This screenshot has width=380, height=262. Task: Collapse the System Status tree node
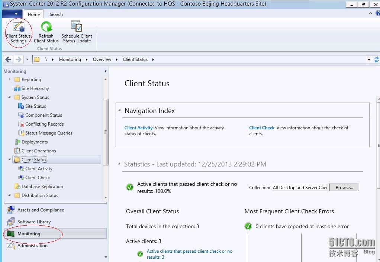pyautogui.click(x=9, y=97)
